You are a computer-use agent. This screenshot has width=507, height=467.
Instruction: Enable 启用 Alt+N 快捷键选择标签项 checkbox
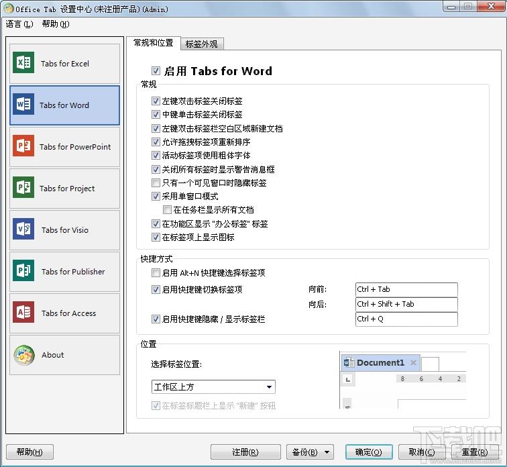tap(156, 273)
